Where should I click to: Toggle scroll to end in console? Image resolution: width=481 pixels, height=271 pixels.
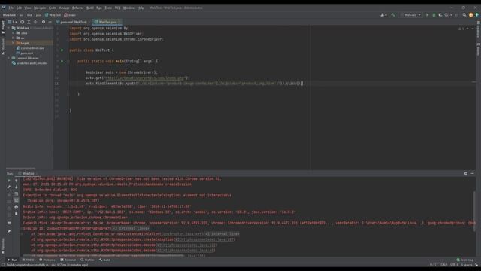click(17, 200)
